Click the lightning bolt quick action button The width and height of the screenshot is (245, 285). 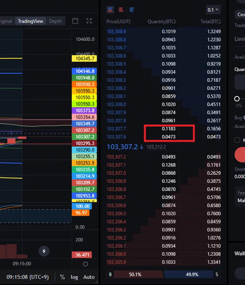point(44,251)
